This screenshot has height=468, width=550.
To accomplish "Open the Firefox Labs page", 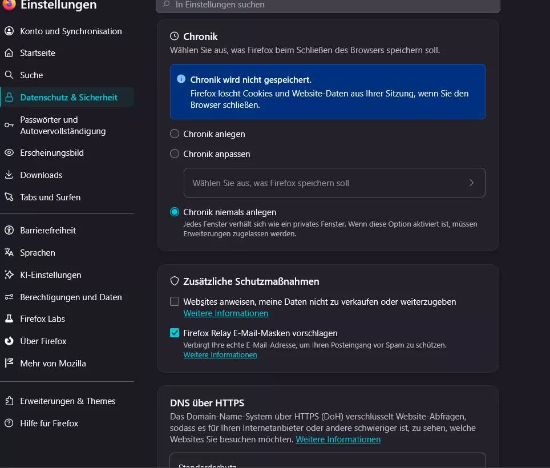I will tap(67, 319).
